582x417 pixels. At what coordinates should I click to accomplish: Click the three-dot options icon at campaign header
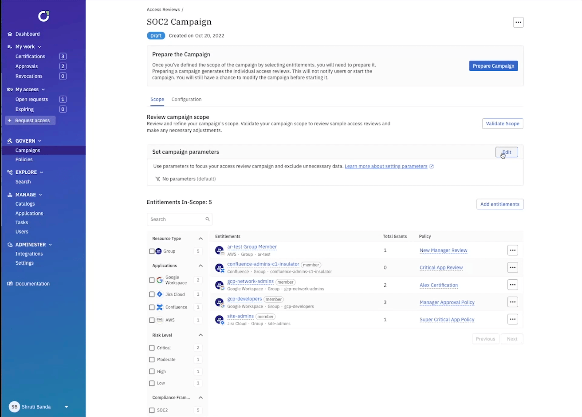518,22
